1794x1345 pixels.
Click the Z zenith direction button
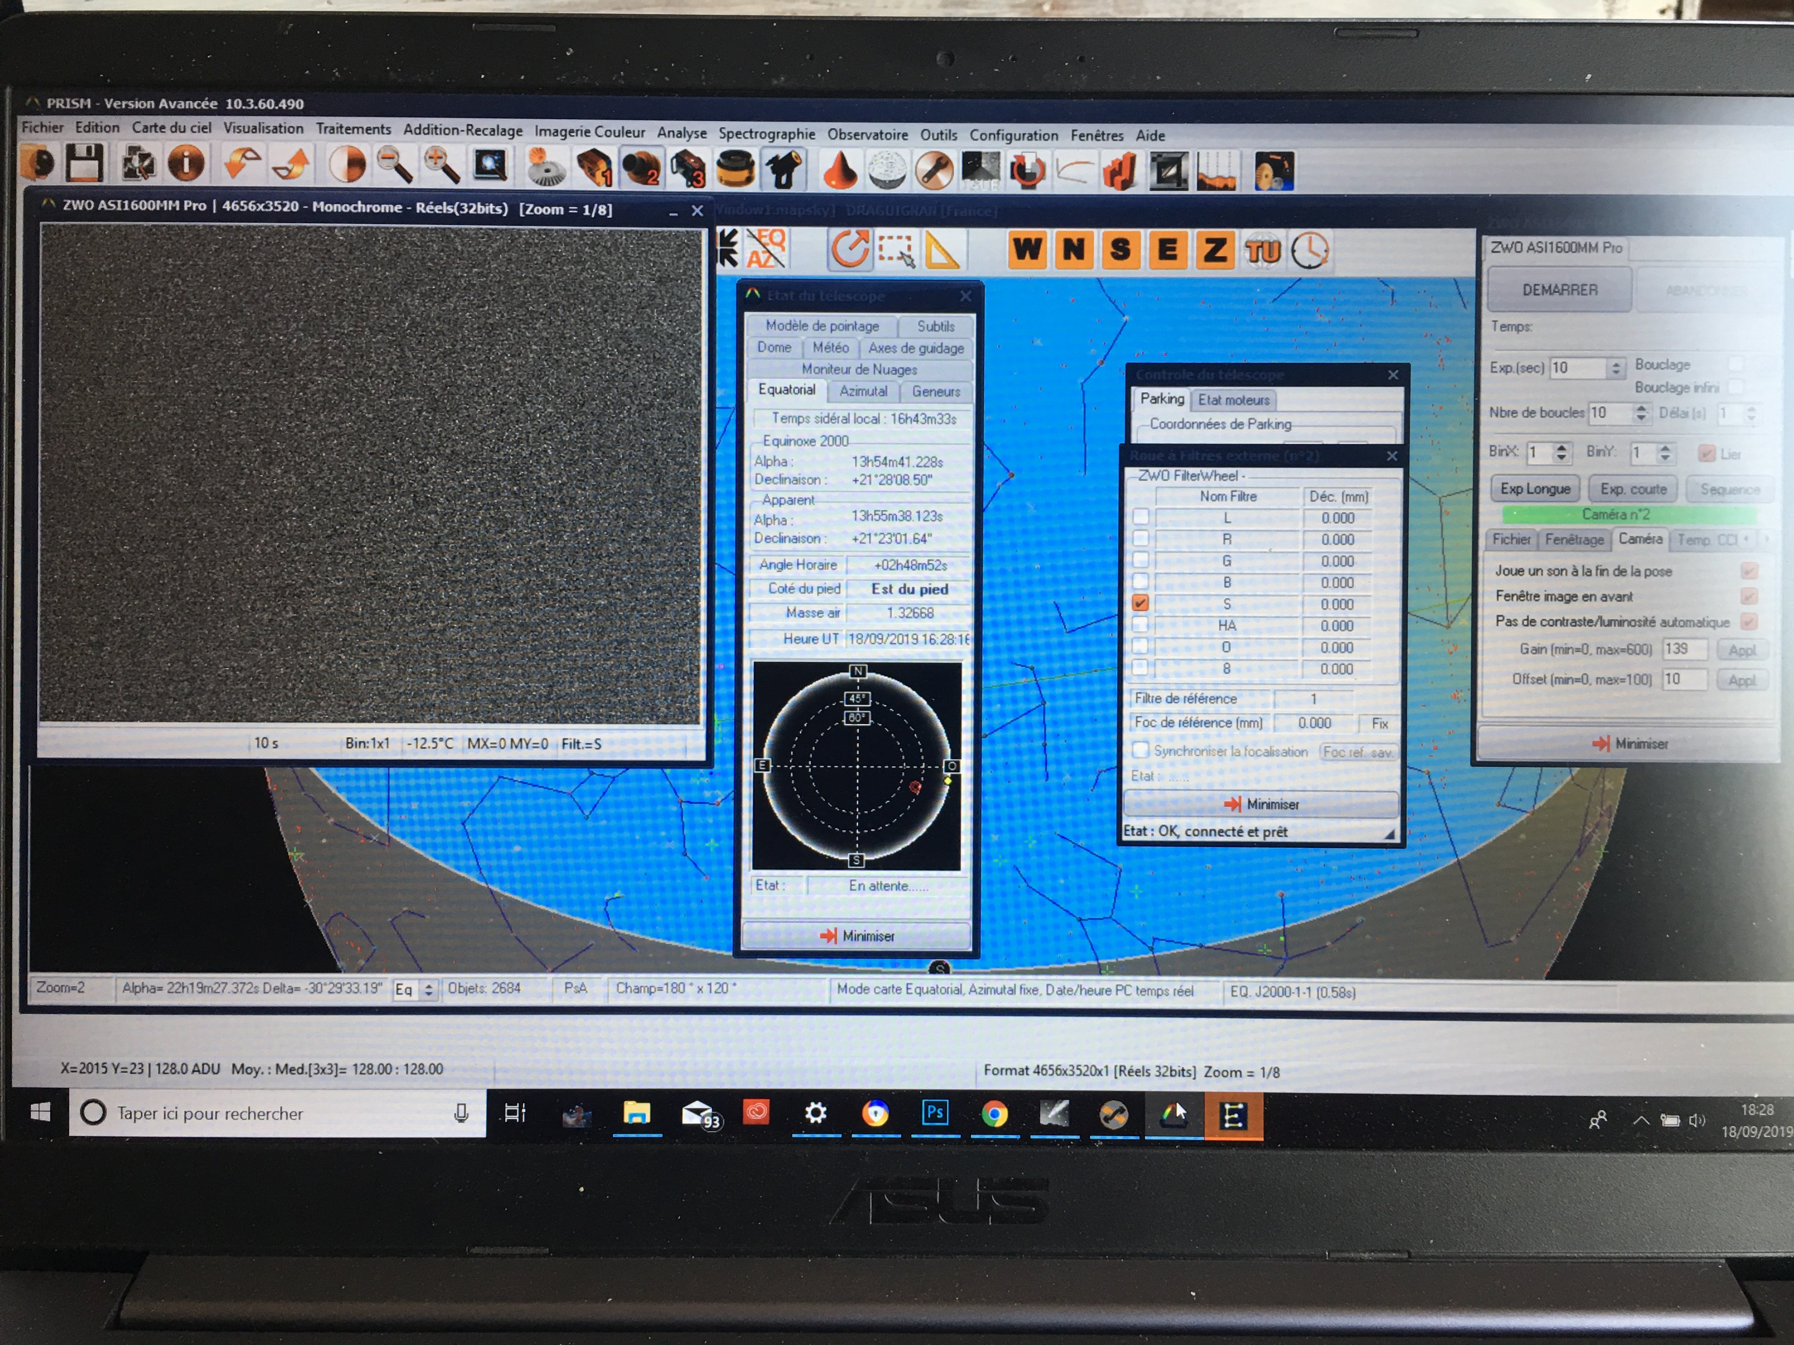[1214, 250]
